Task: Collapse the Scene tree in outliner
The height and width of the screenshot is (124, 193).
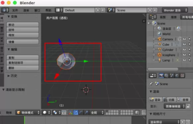Action: (149, 23)
